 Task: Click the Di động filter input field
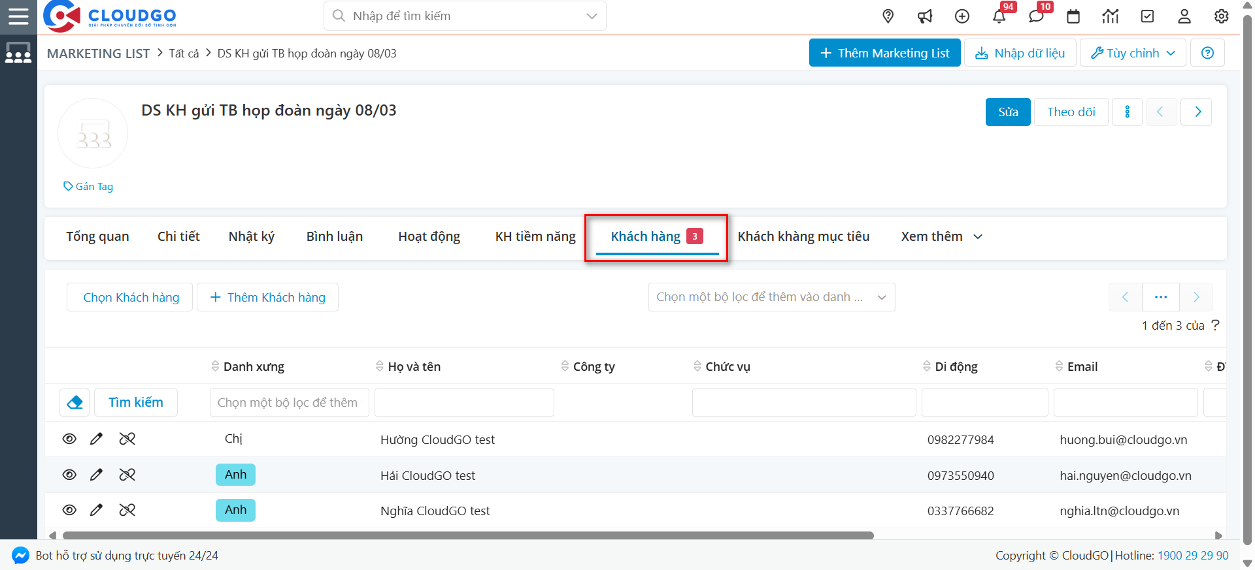click(x=984, y=402)
